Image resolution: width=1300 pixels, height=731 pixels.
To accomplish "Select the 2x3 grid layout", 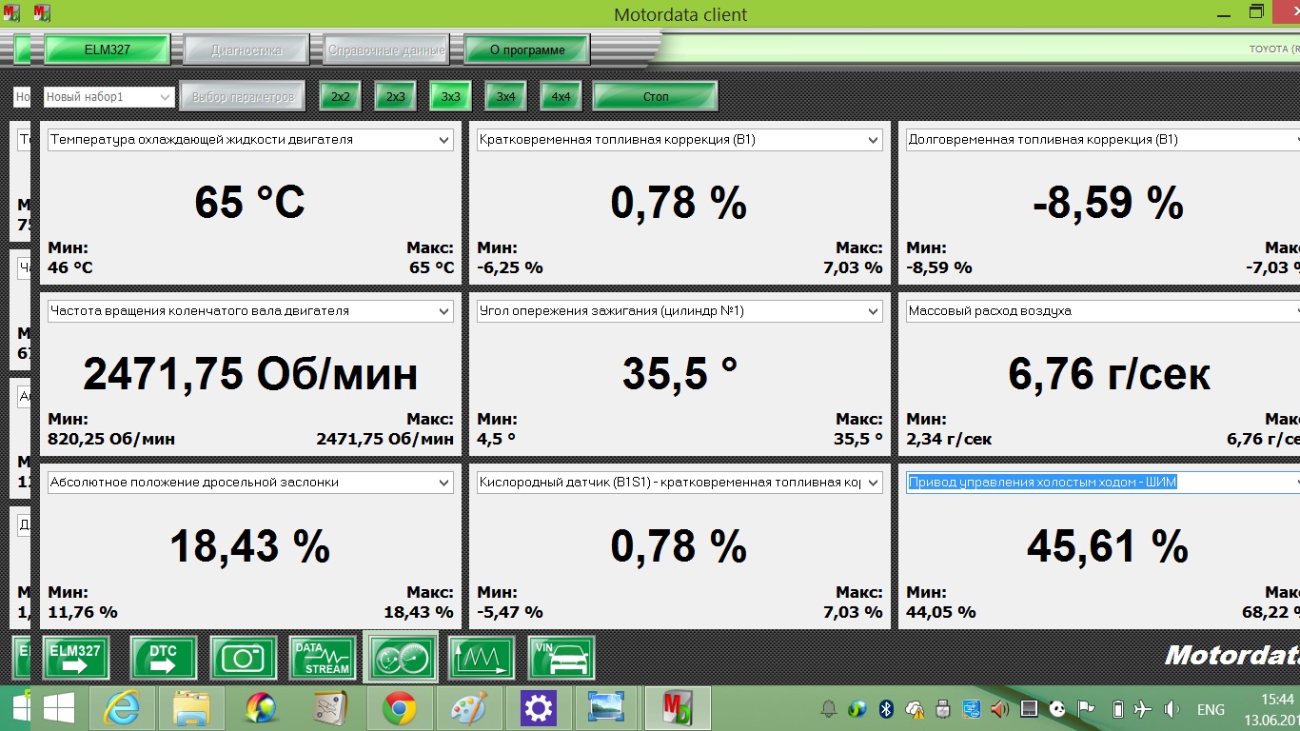I will [x=396, y=96].
